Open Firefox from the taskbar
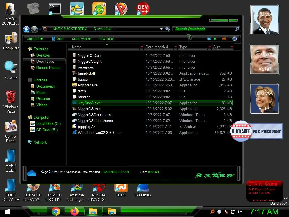Image resolution: width=289 pixels, height=217 pixels. pos(75,211)
